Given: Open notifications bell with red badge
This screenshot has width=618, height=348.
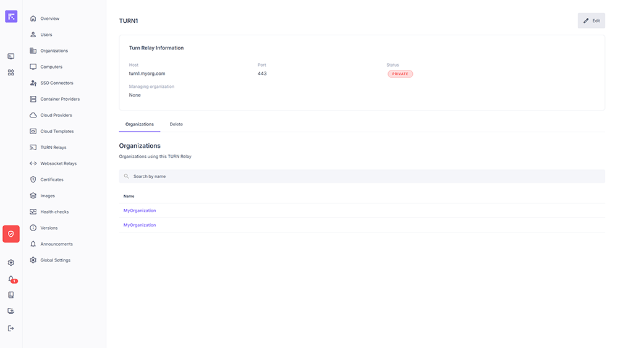Looking at the screenshot, I should click(11, 279).
